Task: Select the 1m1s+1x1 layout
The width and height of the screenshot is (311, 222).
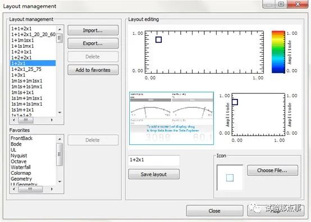Action: tap(33, 92)
